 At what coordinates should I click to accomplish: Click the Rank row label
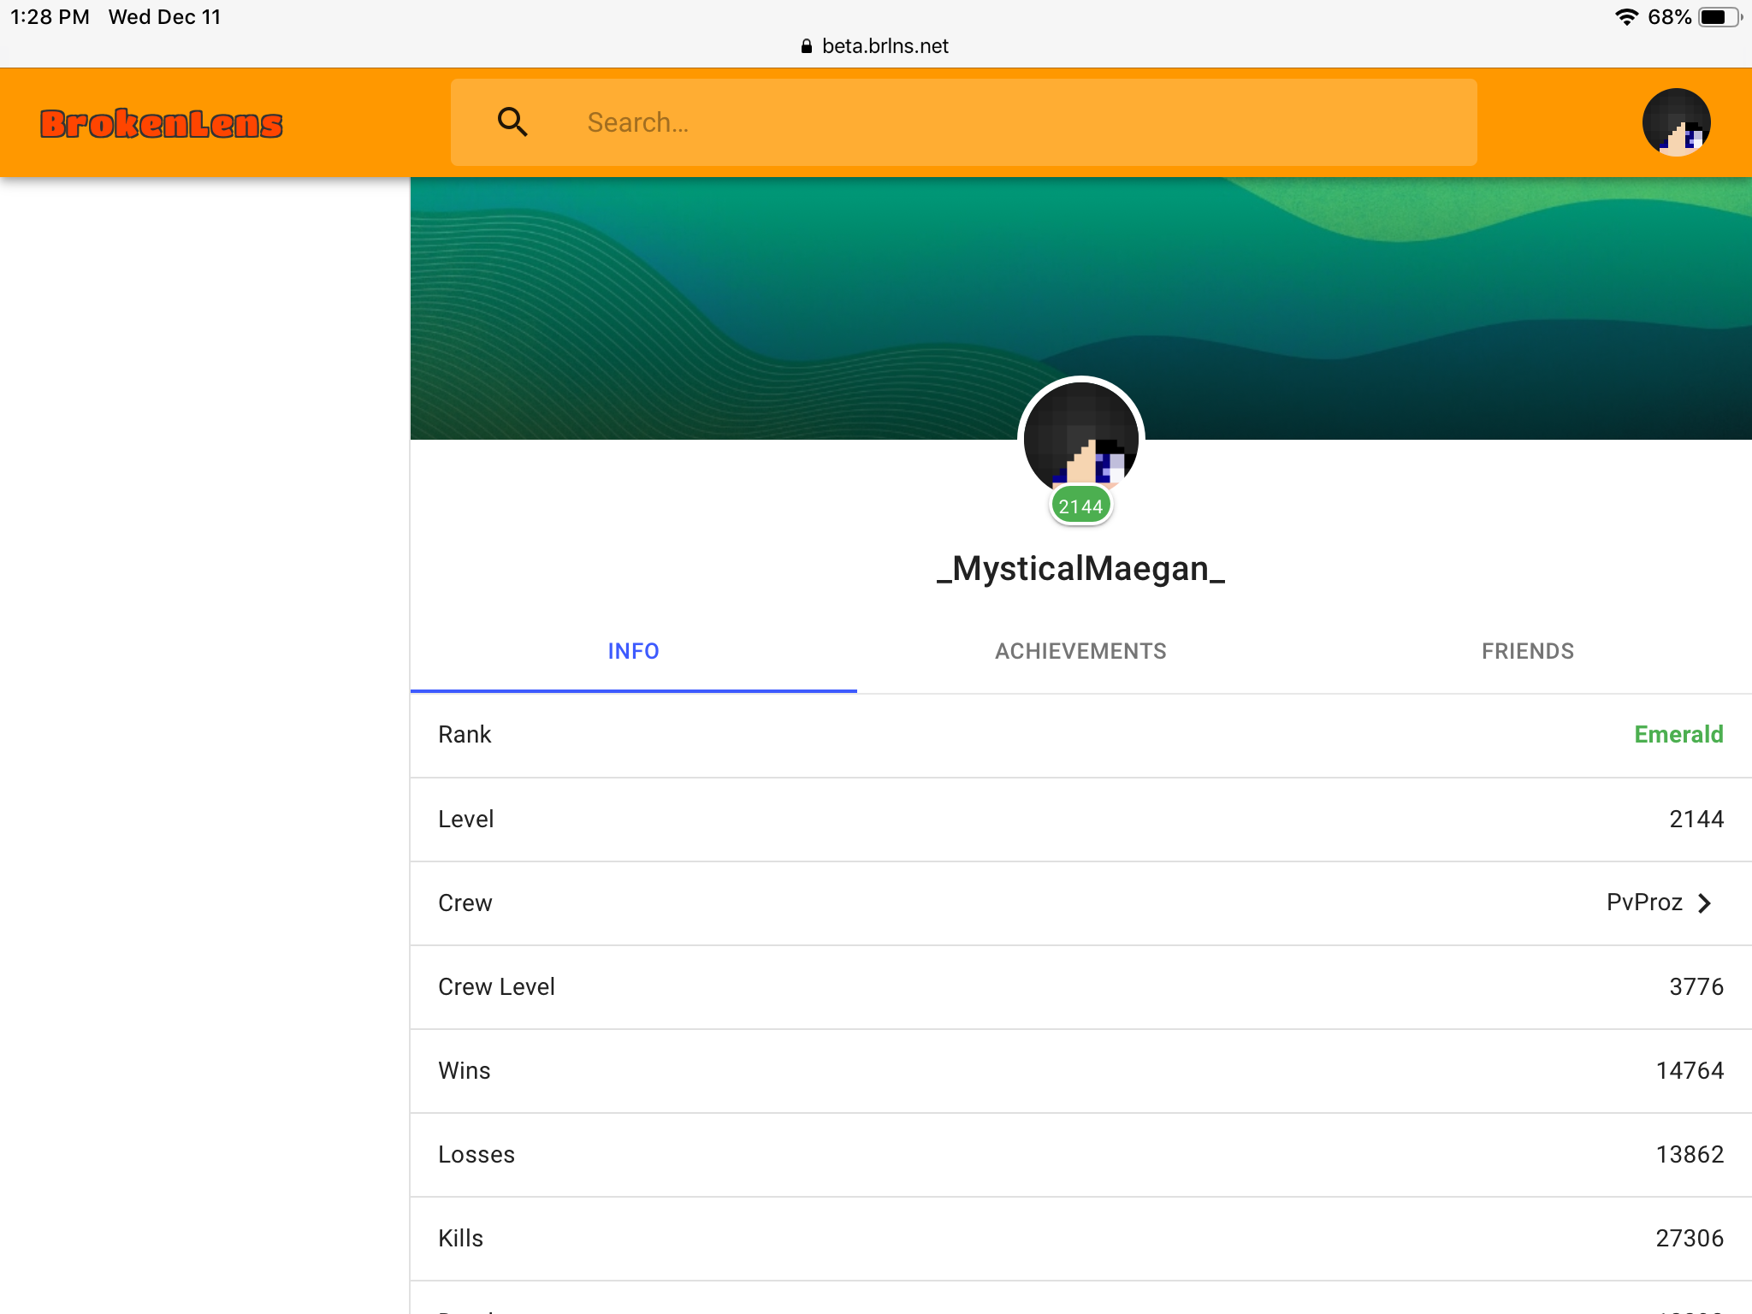[465, 735]
